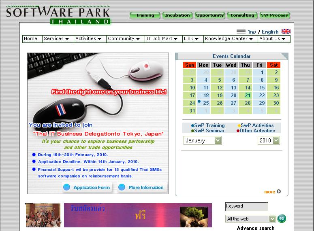Expand the Community menu
314x231 pixels.
coord(125,39)
